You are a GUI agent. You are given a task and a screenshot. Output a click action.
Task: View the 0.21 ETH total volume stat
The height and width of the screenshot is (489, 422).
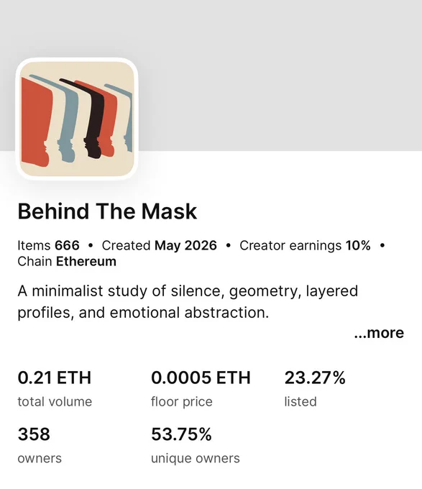(55, 378)
